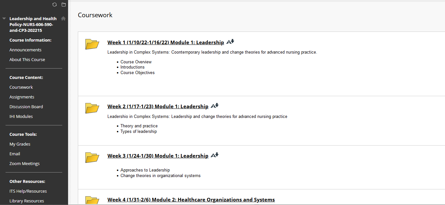This screenshot has height=205, width=445.
Task: Click the home icon beside the course title
Action: click(x=63, y=19)
